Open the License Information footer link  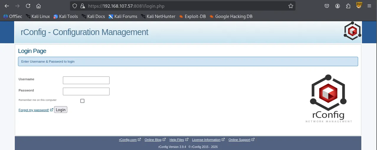pyautogui.click(x=206, y=140)
